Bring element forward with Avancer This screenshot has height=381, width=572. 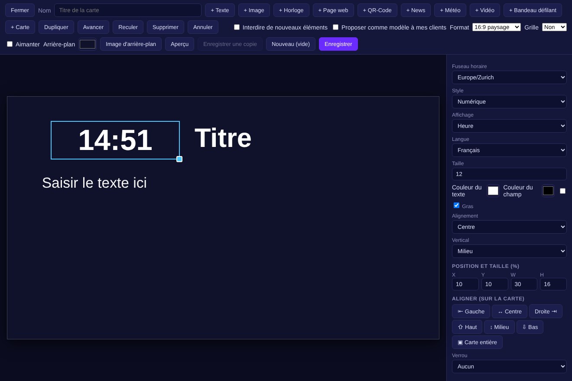click(x=93, y=27)
